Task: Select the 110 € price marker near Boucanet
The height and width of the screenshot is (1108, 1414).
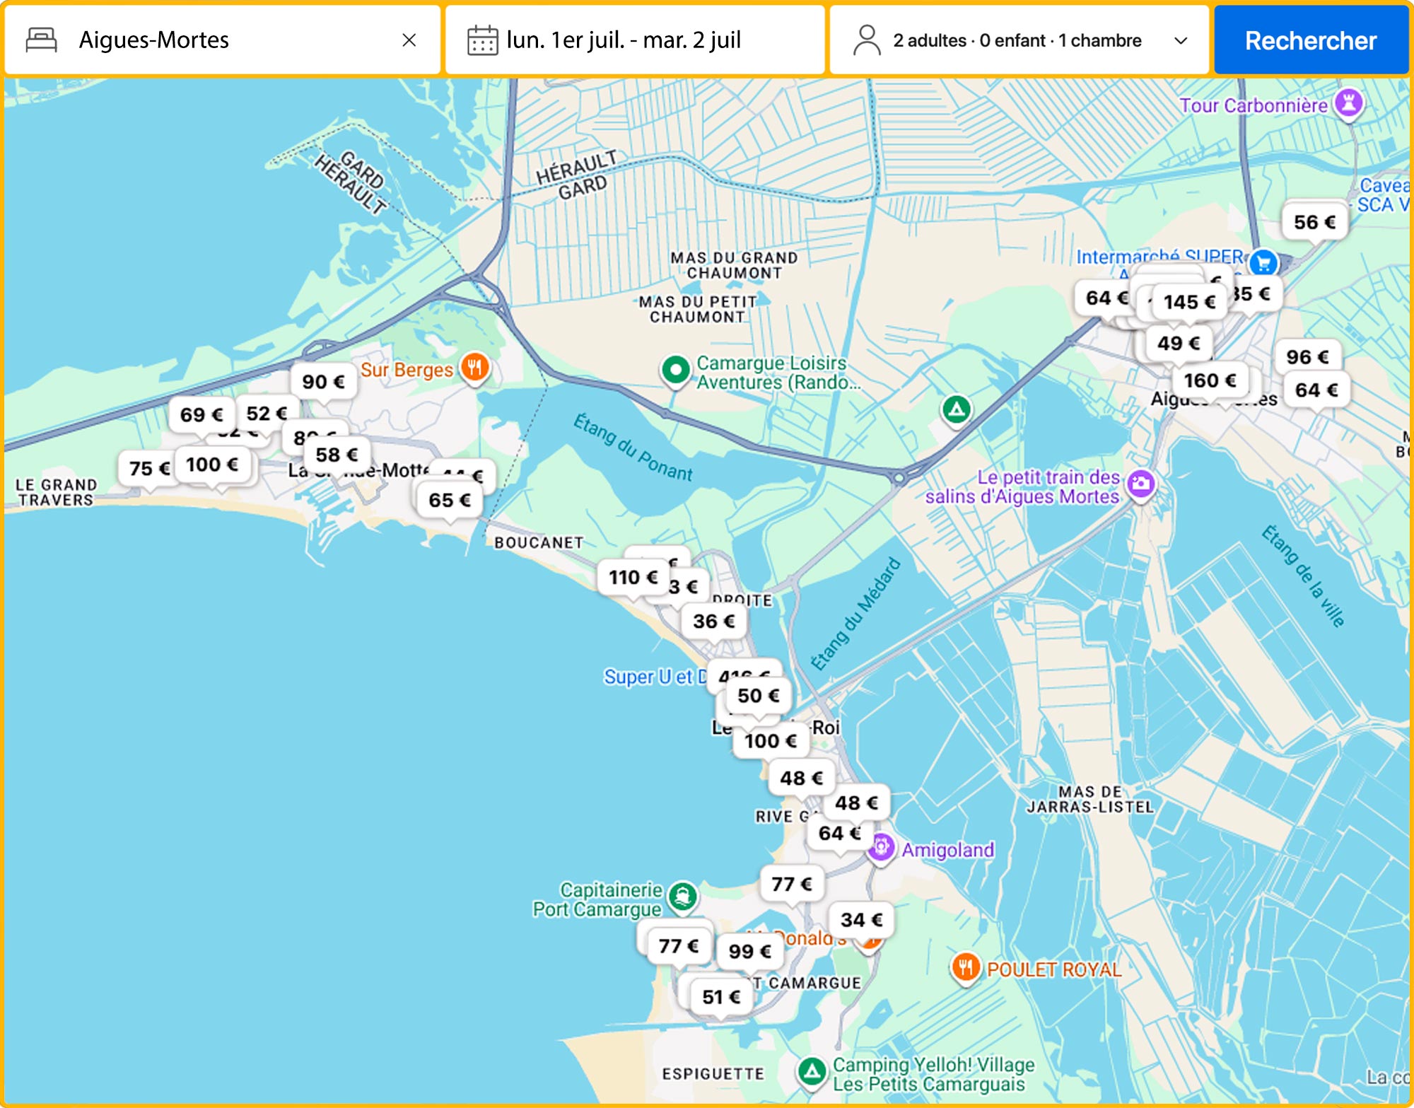Action: pyautogui.click(x=633, y=578)
